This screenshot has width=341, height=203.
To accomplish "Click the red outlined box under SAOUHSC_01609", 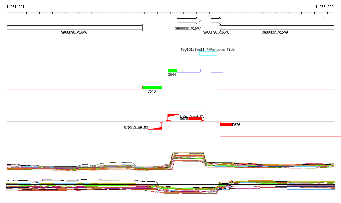I will tap(275, 88).
